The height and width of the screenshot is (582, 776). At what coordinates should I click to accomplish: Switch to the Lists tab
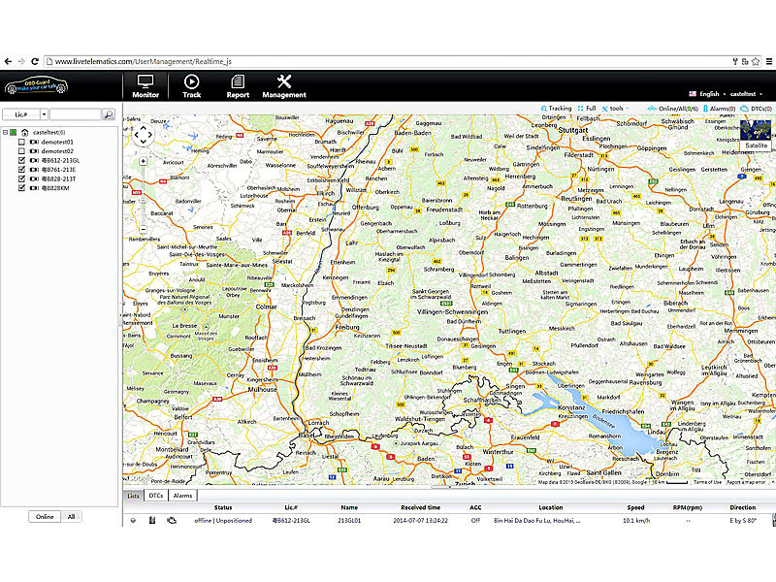[133, 496]
